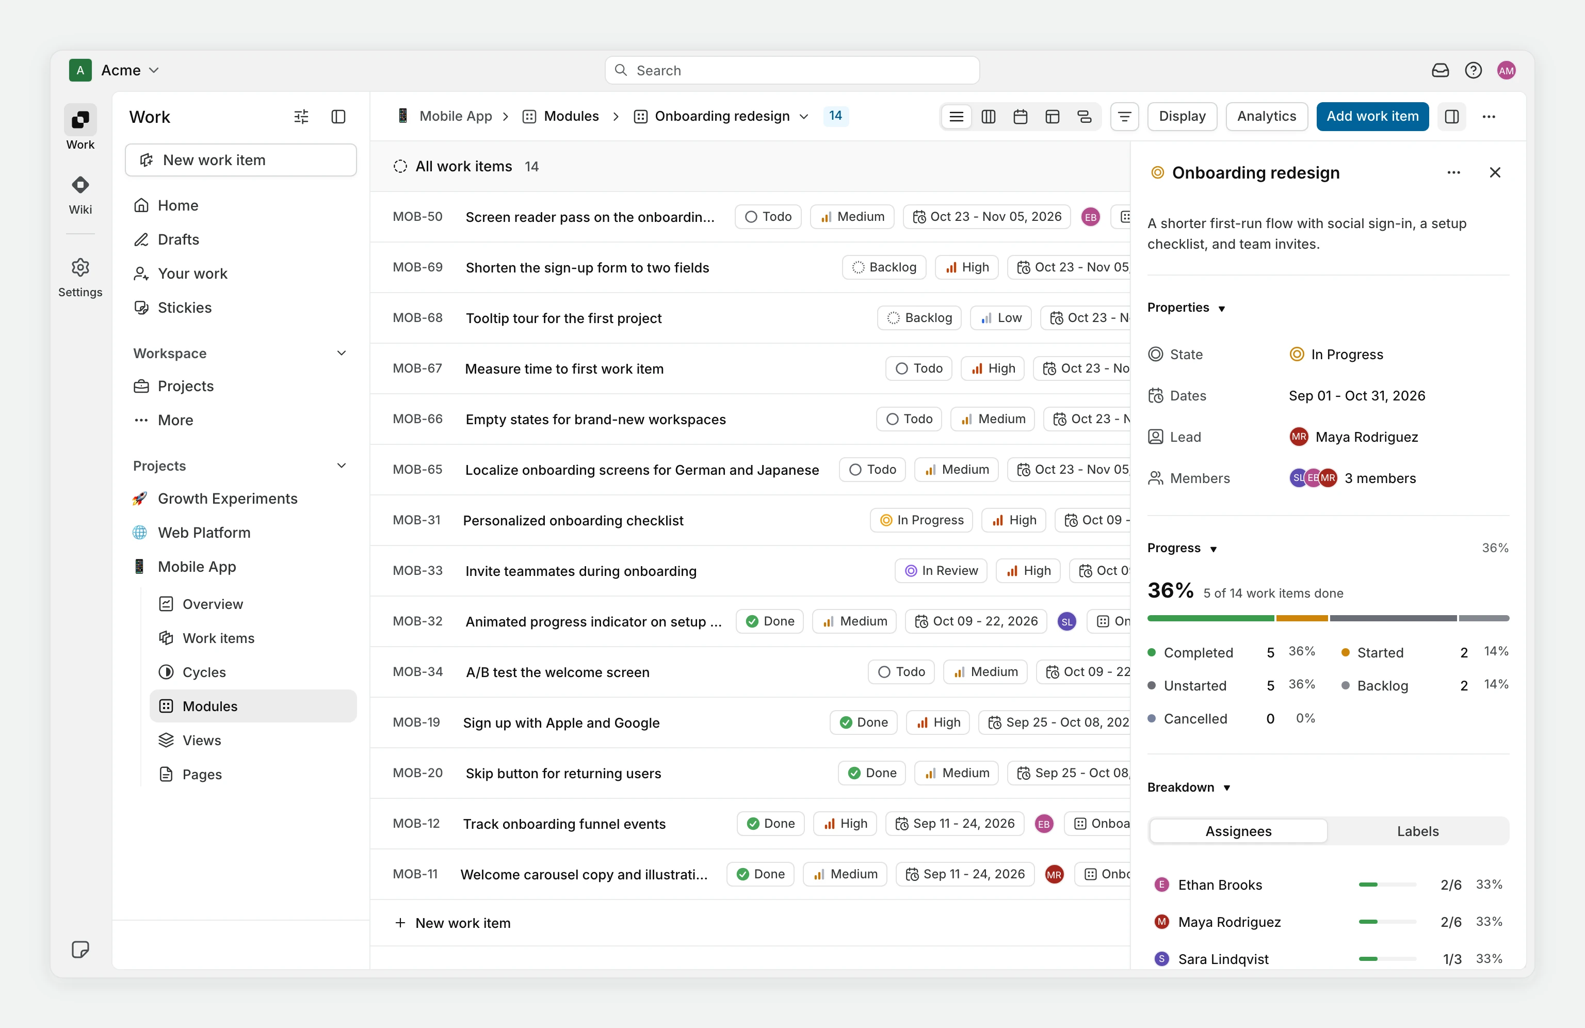Open Onboarding redesign breadcrumb dropdown
Screen dimensions: 1585x1028
721,117
